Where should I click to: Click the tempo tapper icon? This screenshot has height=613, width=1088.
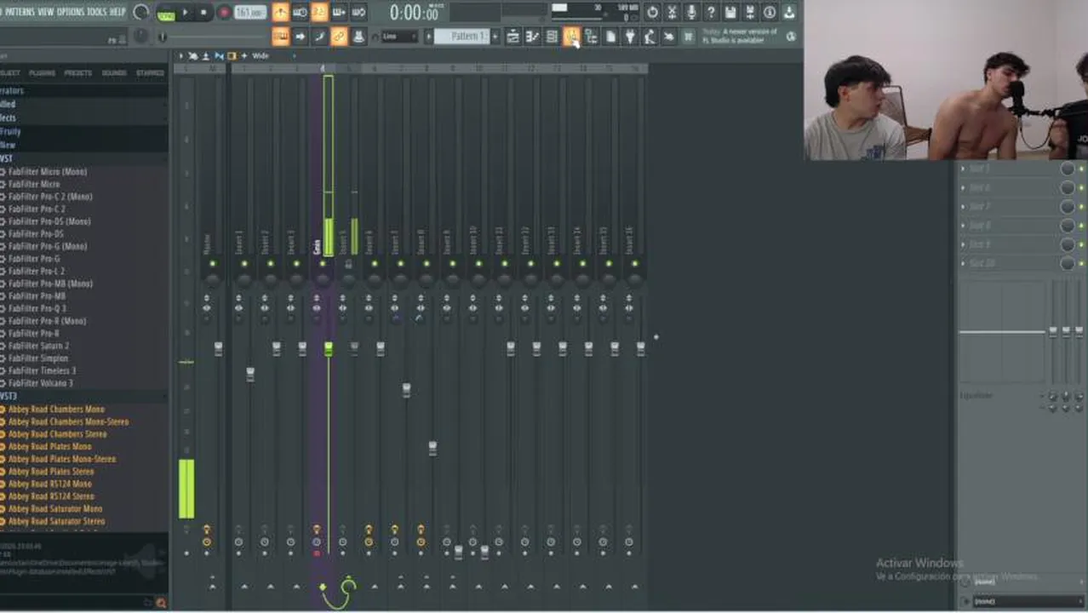(x=650, y=37)
